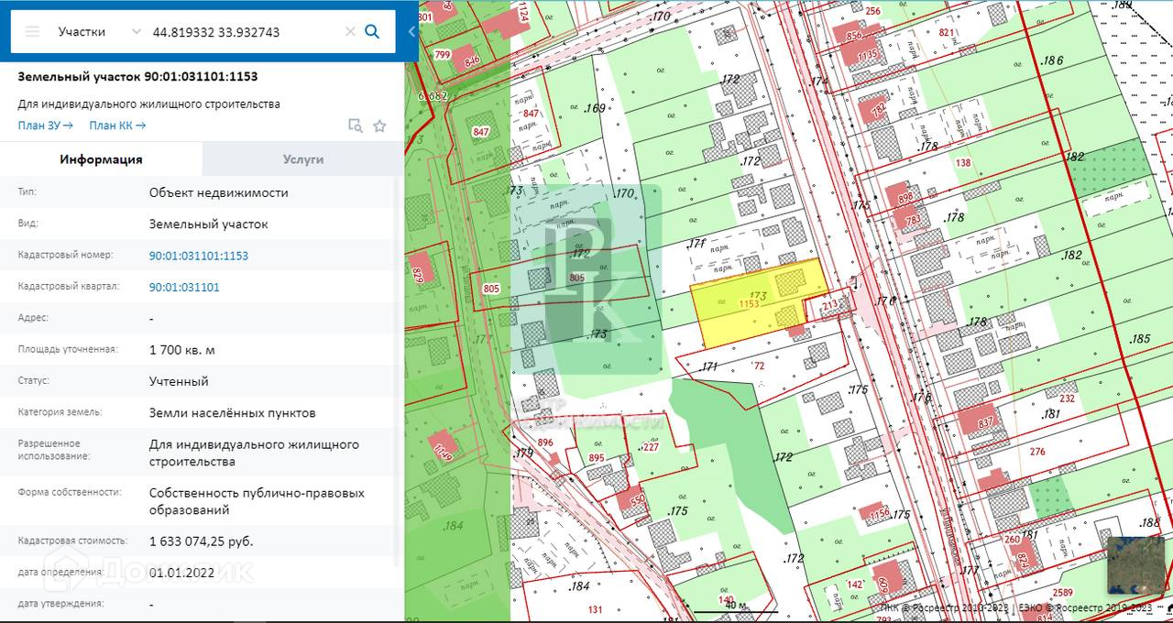This screenshot has height=623, width=1173.
Task: Switch to the Информация tab
Action: point(101,158)
